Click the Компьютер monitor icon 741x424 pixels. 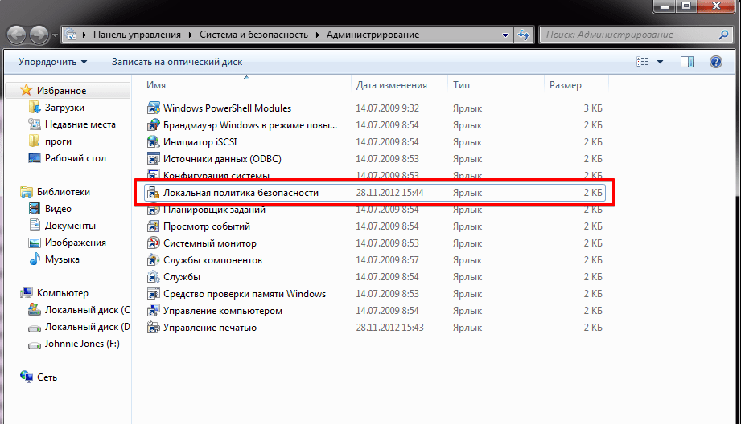27,293
